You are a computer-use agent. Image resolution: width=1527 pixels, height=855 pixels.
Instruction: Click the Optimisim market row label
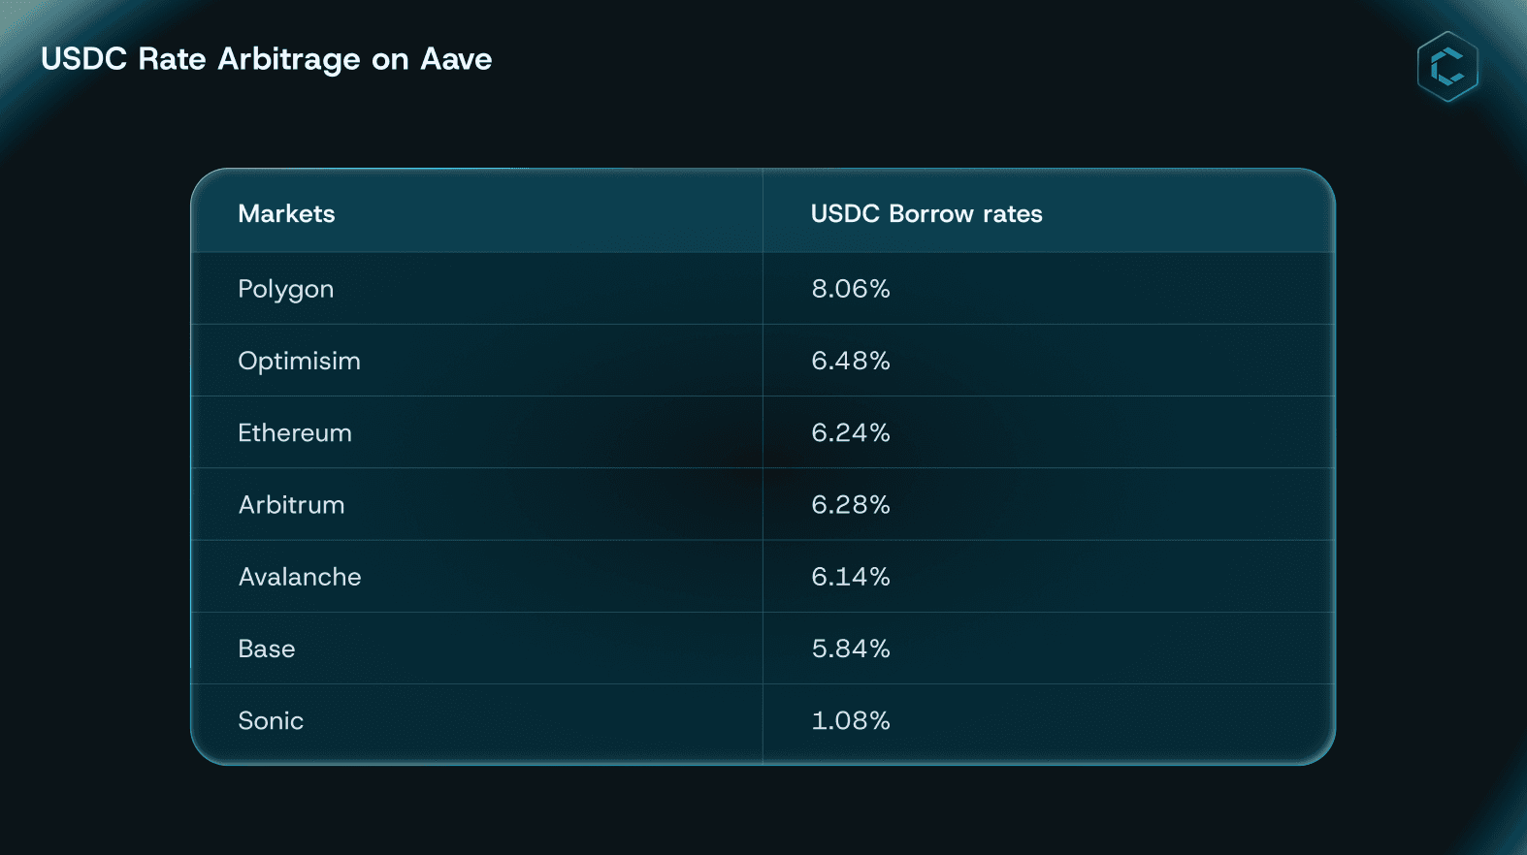pos(299,362)
